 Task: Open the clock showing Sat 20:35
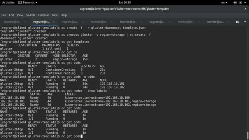point(124,2)
